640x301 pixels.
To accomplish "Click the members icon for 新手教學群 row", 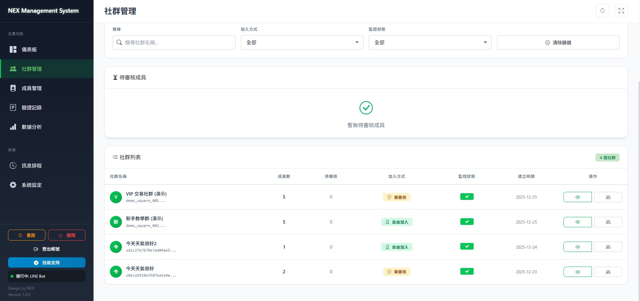I will pyautogui.click(x=608, y=222).
